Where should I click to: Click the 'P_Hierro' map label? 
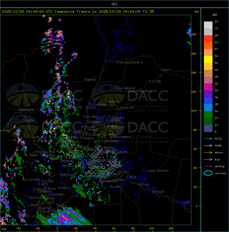87,138
